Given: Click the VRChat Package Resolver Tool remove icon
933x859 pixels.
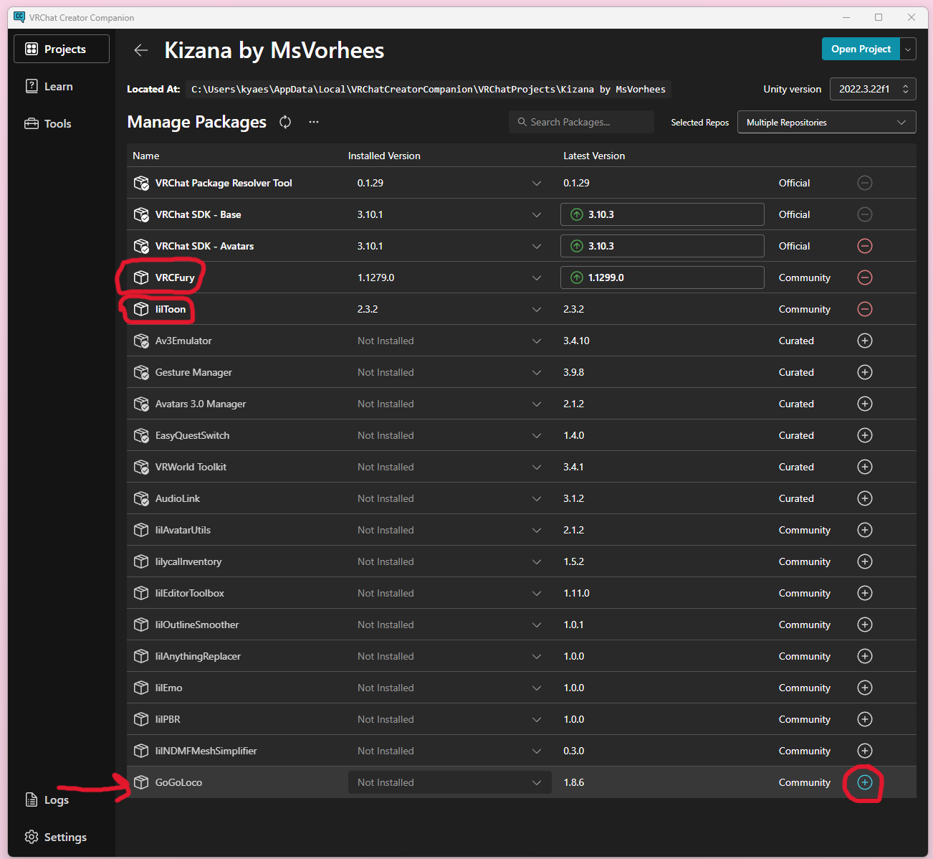Looking at the screenshot, I should coord(865,183).
